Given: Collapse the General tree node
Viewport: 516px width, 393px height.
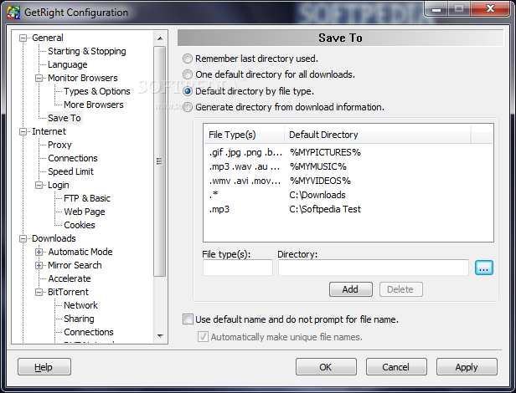Looking at the screenshot, I should coord(23,38).
